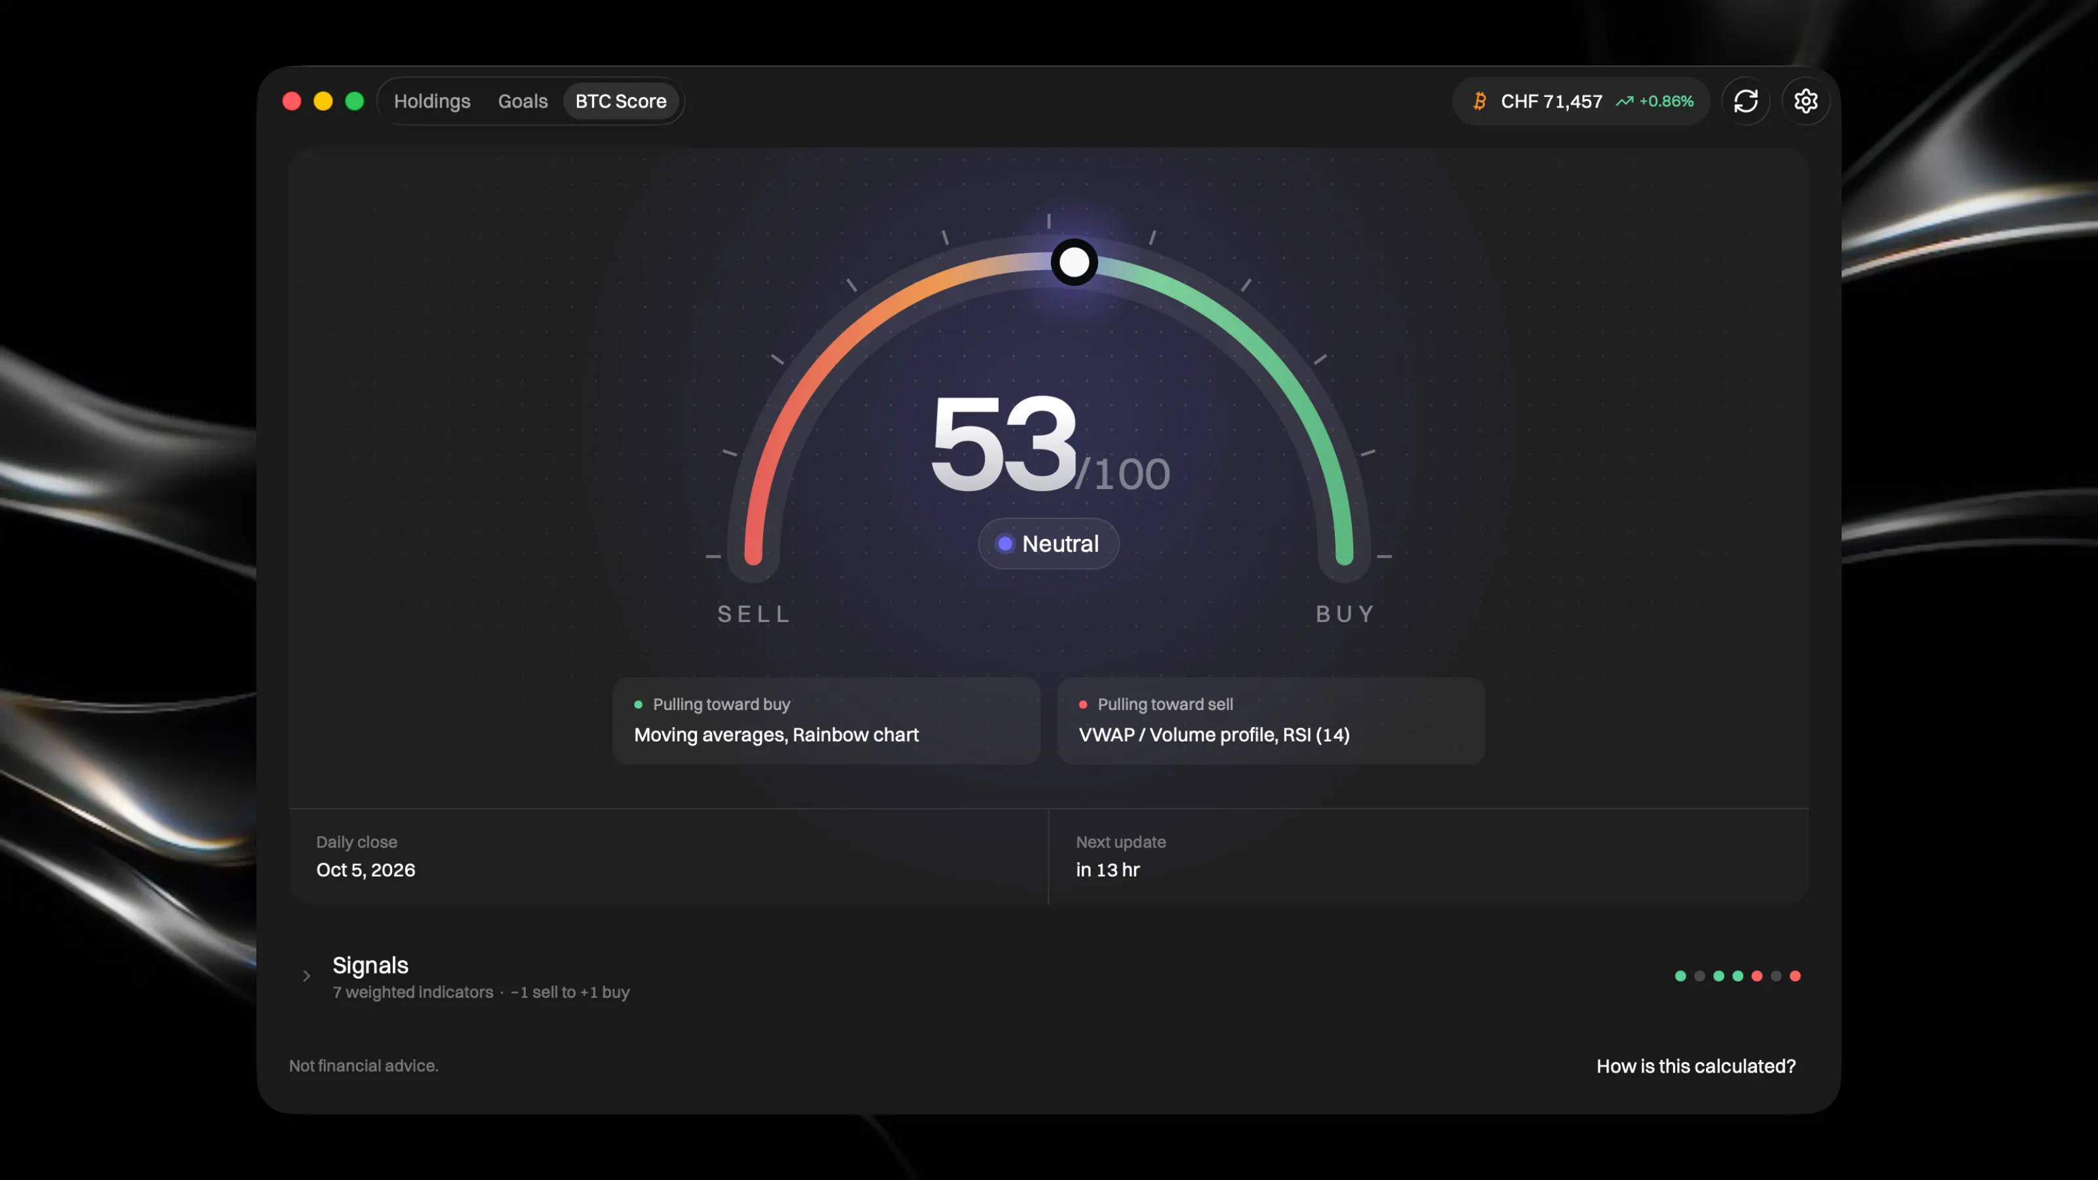
Task: Click the Neutral status badge
Action: pyautogui.click(x=1048, y=543)
